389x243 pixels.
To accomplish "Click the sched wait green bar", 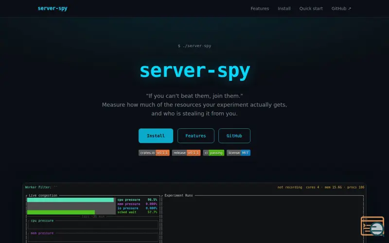I will (61, 212).
